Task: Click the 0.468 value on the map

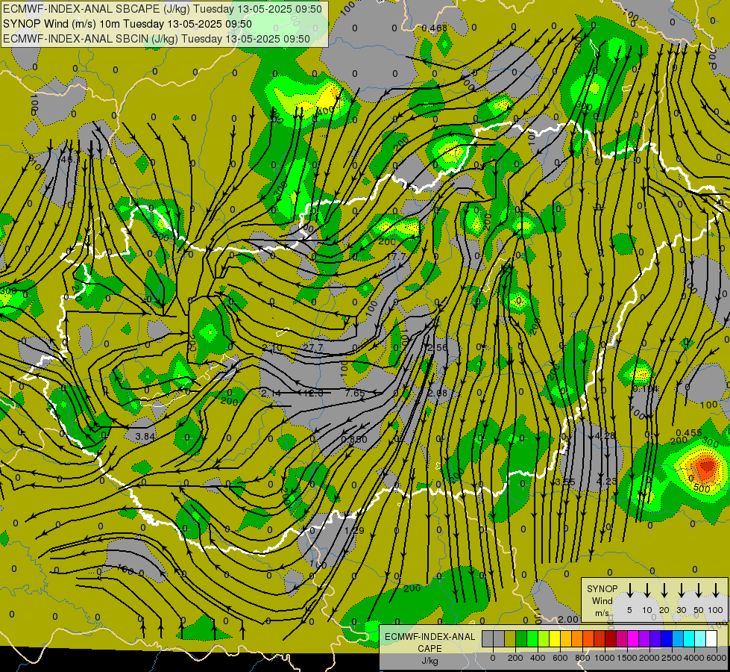Action: (x=435, y=28)
